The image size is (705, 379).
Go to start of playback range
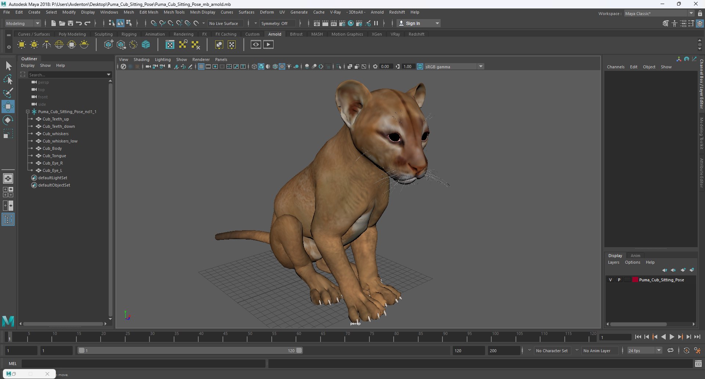coord(638,337)
